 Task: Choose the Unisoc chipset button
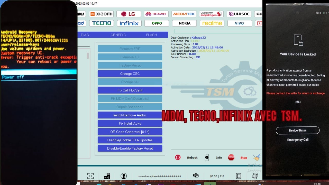coord(239,14)
